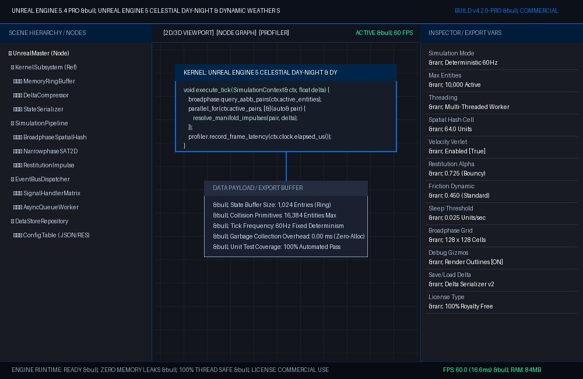
Task: Click the BUILD v4.2.0-PRO COMMERCIAL label
Action: pyautogui.click(x=507, y=10)
